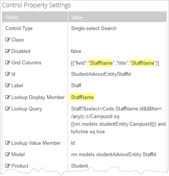Click the 'StudentAdvisorEntityStaffId' value

pyautogui.click(x=101, y=74)
